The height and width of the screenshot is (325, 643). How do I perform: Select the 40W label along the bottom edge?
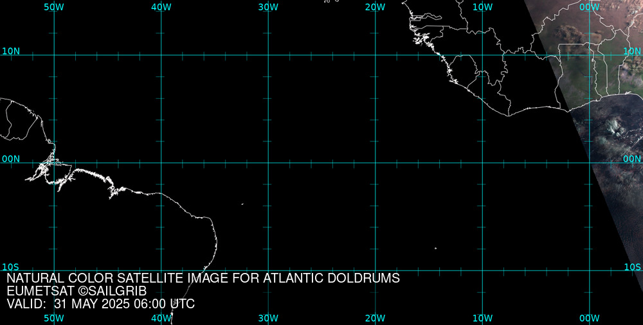point(161,319)
